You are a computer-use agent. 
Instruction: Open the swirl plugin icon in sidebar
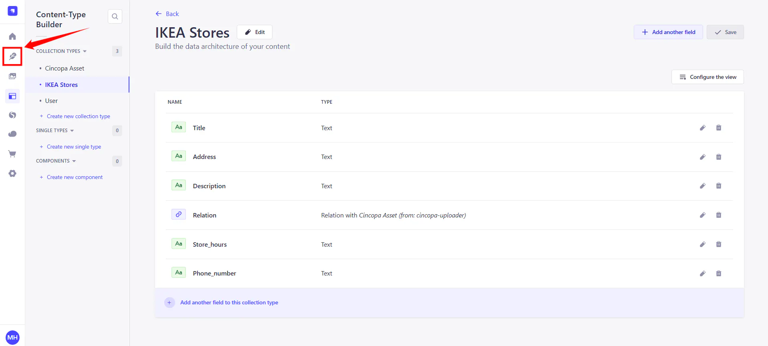click(x=12, y=115)
